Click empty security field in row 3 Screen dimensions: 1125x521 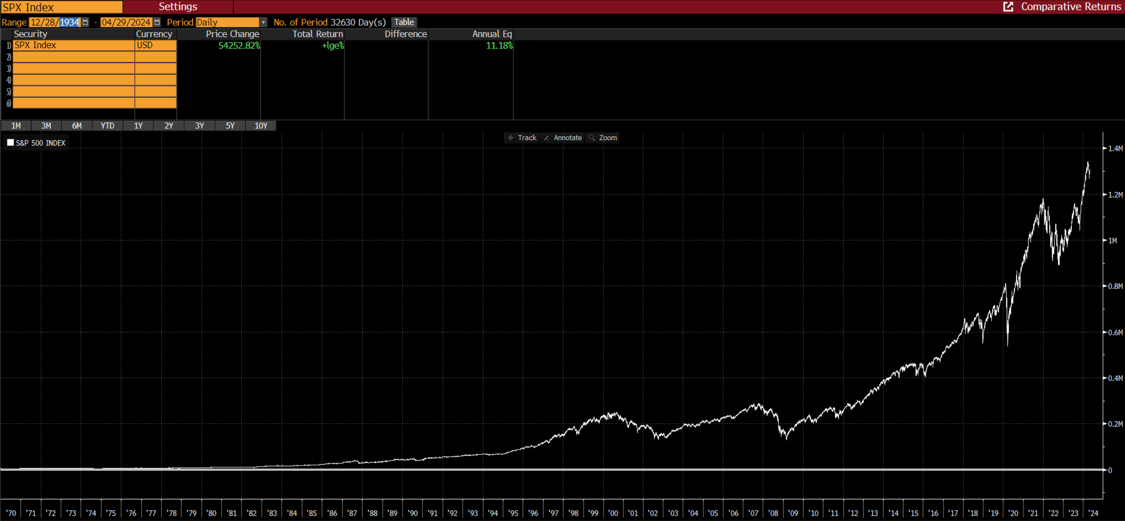click(x=74, y=68)
